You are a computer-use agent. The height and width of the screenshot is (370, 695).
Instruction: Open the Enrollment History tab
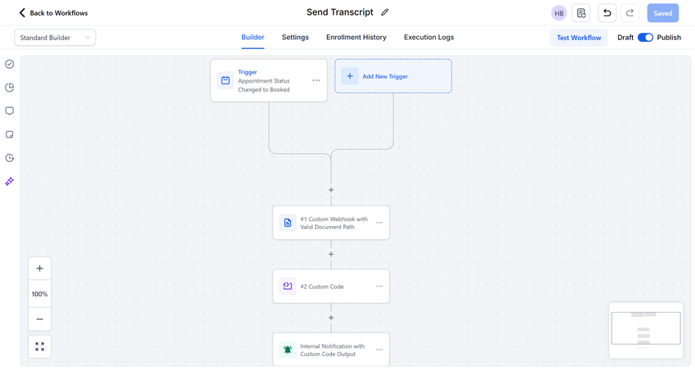pyautogui.click(x=356, y=37)
